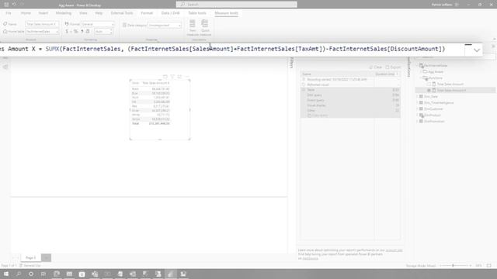This screenshot has height=279, width=497.
Task: Expand the DimCustomer table
Action: (x=418, y=108)
